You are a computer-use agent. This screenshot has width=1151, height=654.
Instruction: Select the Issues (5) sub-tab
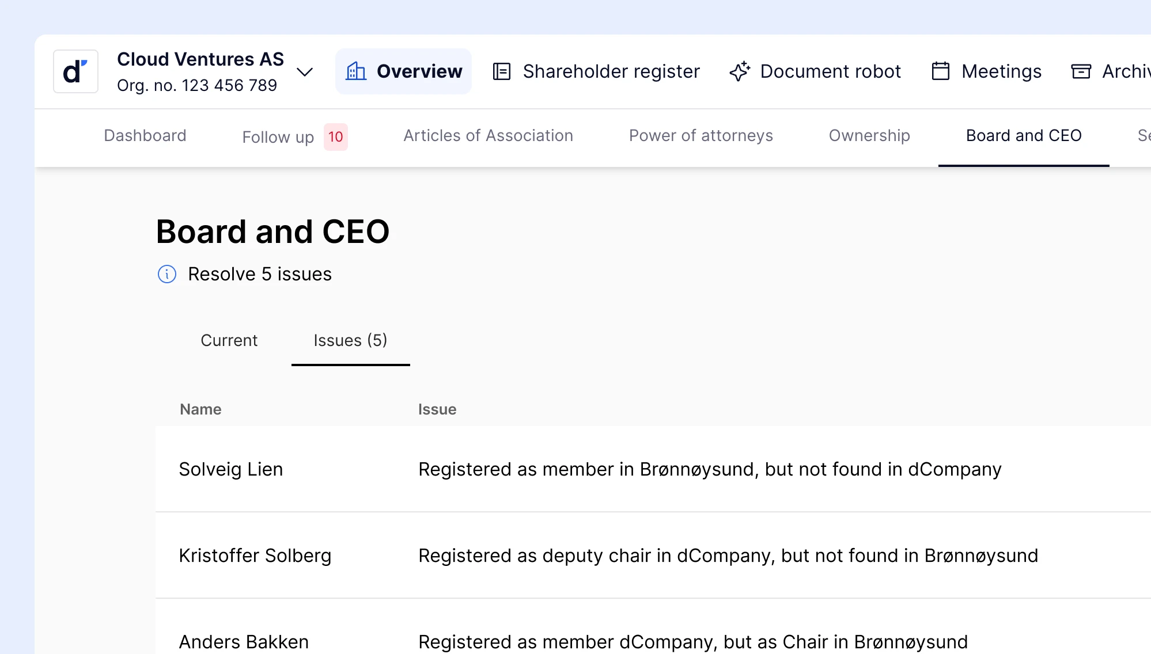350,340
